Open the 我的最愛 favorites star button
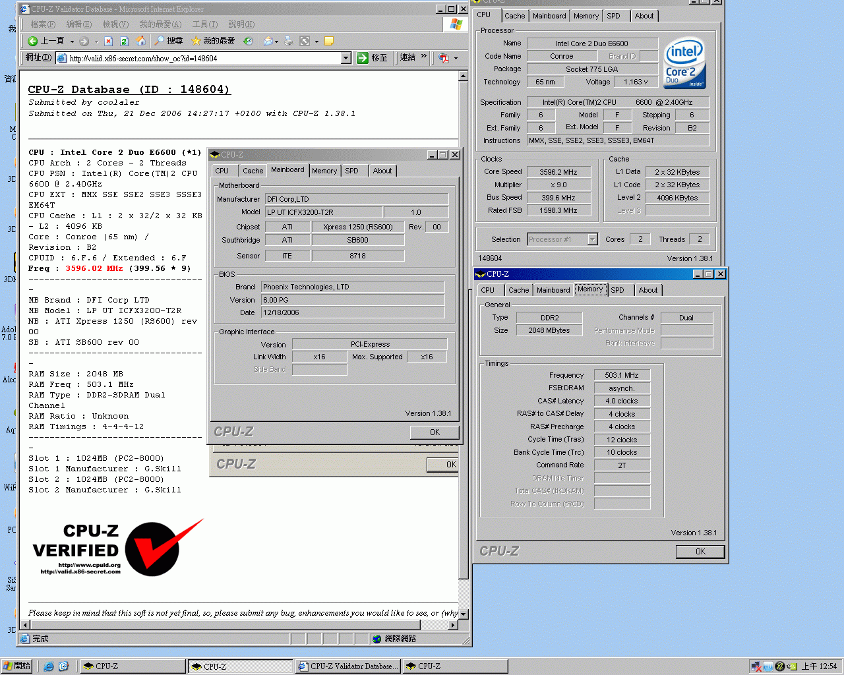The image size is (844, 675). 213,41
